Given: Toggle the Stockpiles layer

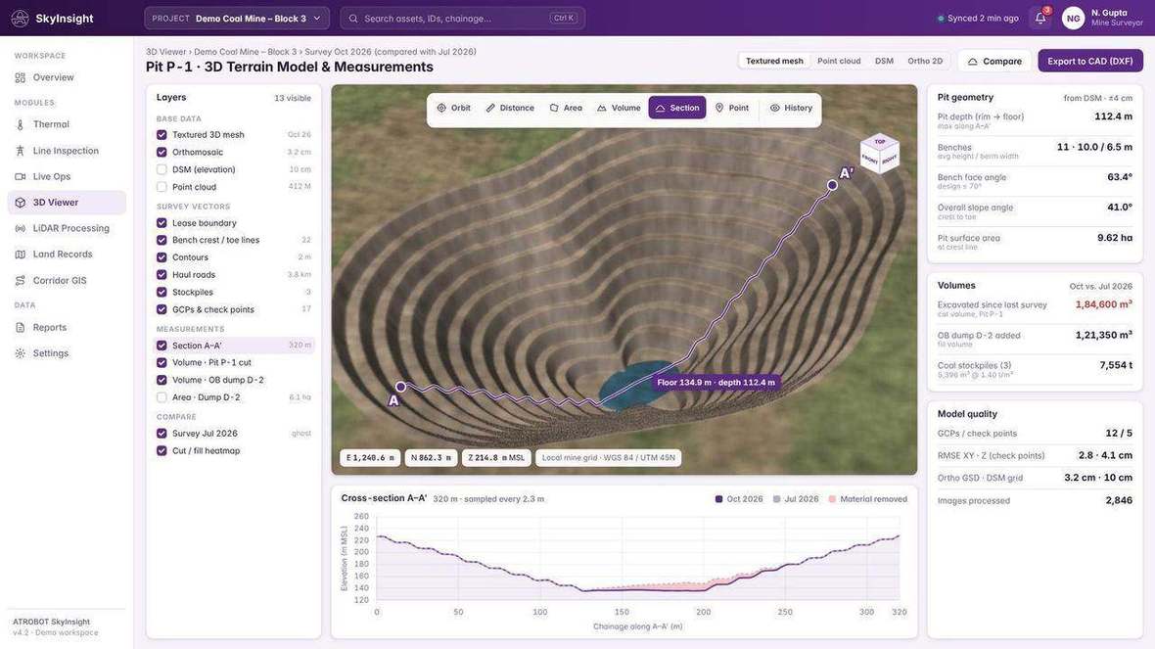Looking at the screenshot, I should click(162, 293).
